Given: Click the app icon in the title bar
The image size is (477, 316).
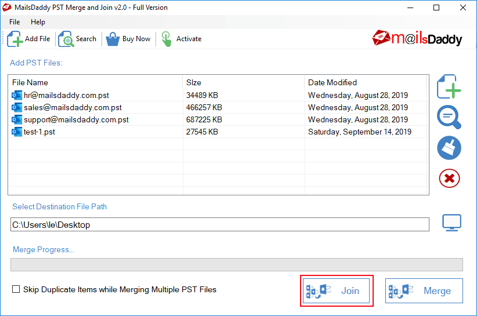Looking at the screenshot, I should 7,8.
